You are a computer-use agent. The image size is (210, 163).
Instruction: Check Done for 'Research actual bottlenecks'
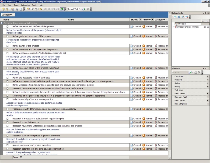(8, 122)
